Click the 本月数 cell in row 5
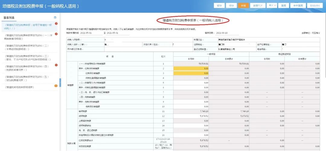 [191, 83]
